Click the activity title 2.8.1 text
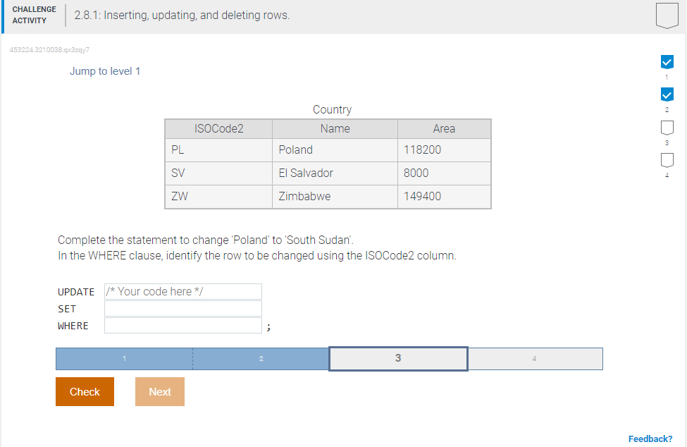Screen dimensions: 687x447 click(182, 16)
